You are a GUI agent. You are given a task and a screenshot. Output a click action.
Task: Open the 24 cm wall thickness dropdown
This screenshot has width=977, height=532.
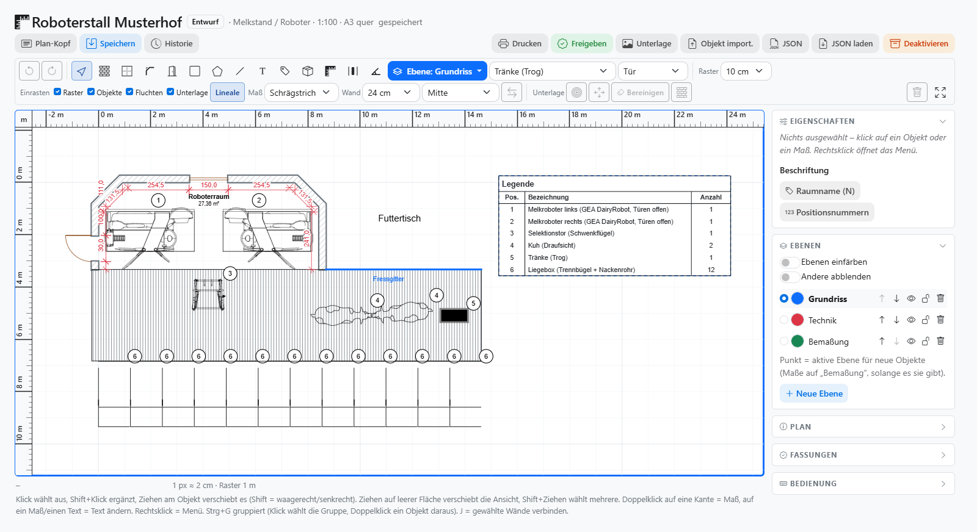(391, 93)
